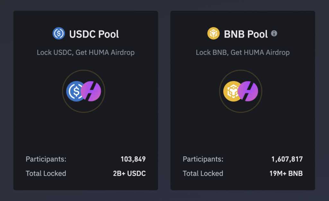329x201 pixels.
Task: Click the small BNB icon beside BNB Pool title
Action: coord(213,33)
